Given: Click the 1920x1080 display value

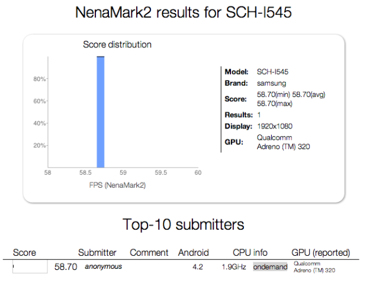Looking at the screenshot, I should point(275,126).
